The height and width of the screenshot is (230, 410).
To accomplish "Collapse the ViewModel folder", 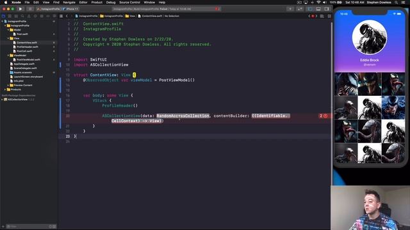I will [8, 56].
